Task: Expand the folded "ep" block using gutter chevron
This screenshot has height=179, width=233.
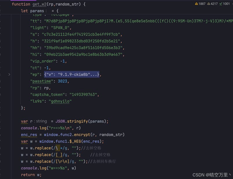Action: click(9, 74)
